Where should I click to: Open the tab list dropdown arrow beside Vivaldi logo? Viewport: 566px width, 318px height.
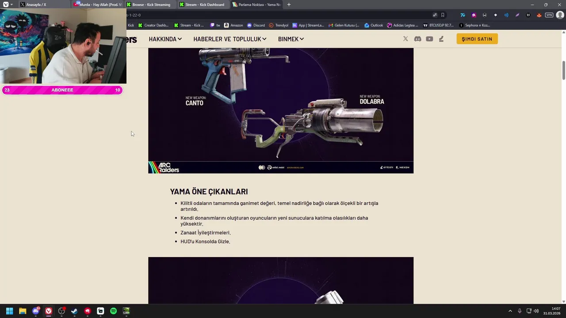[11, 4]
